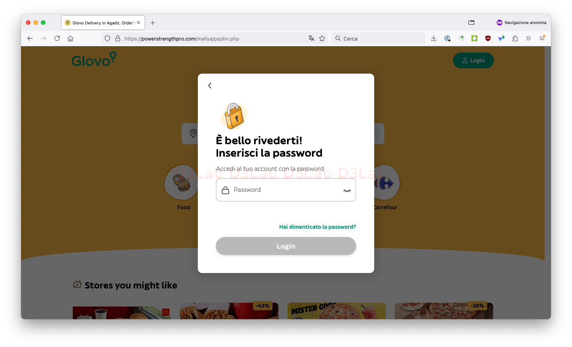Open the Firefox hamburger menu
Image resolution: width=572 pixels, height=347 pixels.
(542, 38)
